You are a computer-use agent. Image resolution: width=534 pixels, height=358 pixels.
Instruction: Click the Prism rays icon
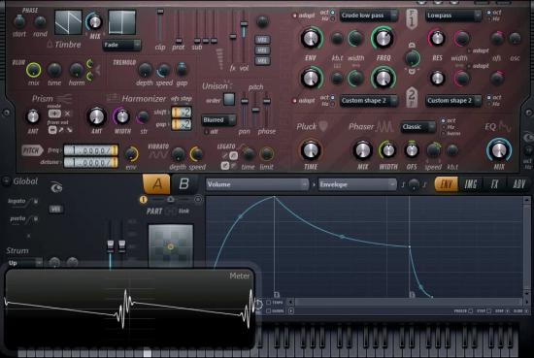point(64,99)
